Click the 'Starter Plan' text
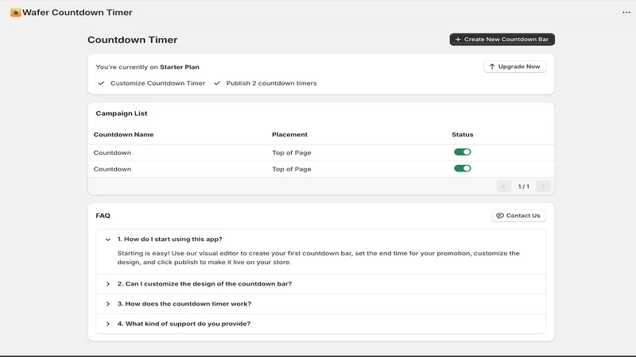Viewport: 636px width, 357px height. pyautogui.click(x=180, y=67)
